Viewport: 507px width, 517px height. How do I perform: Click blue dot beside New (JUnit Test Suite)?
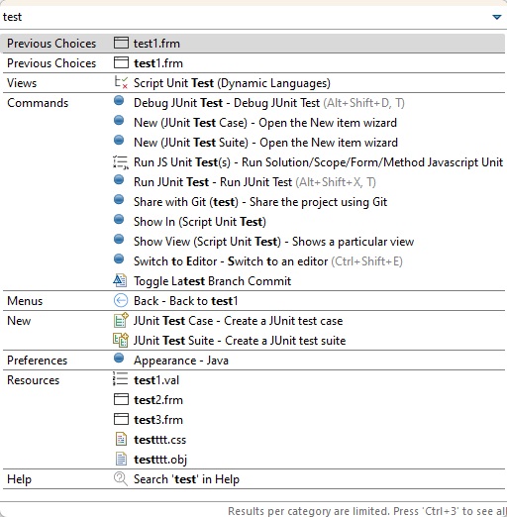click(119, 141)
